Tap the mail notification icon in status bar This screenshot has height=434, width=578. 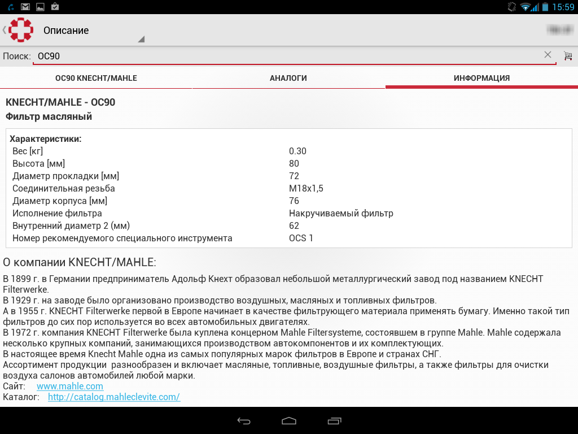25,7
